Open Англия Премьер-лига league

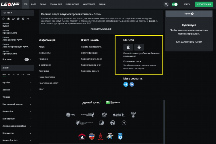pyautogui.click(x=10, y=53)
